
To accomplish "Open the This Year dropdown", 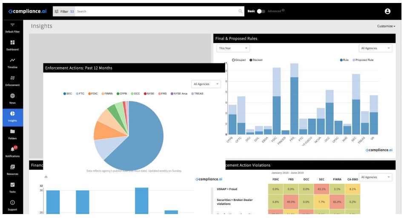I will coord(233,48).
